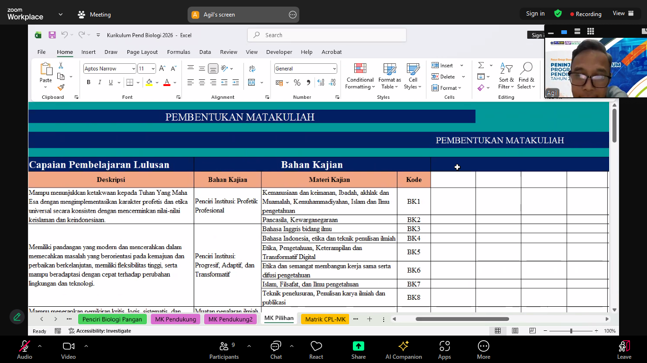Switch to Page Layout view in status bar
647x363 pixels.
coord(515,331)
